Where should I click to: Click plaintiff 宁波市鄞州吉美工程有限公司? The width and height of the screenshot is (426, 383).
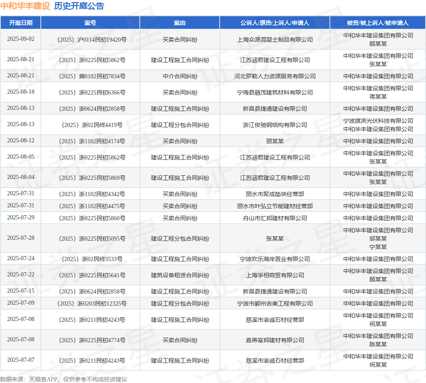[x=275, y=303]
